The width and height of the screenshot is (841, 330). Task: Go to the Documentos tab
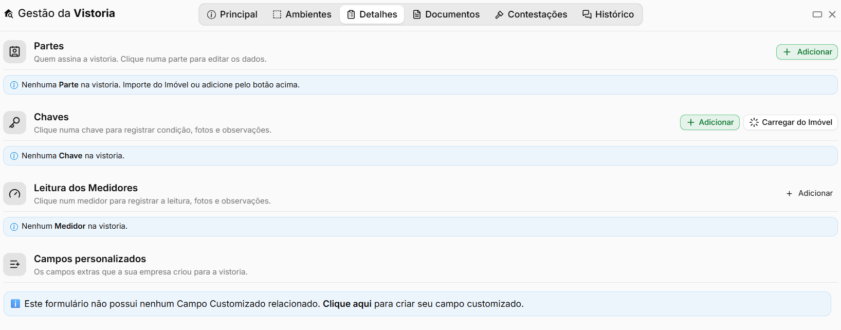[x=446, y=14]
